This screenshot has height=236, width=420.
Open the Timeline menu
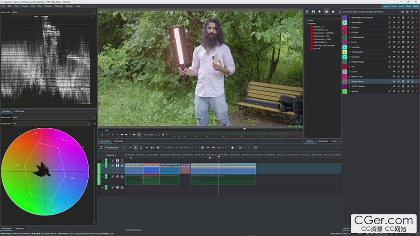click(x=49, y=6)
